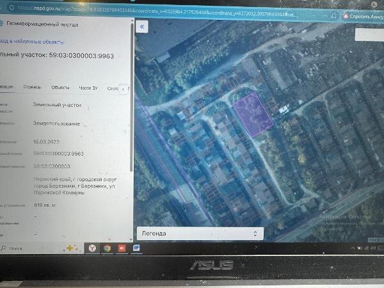Click the Спросить Алису button
Image resolution: width=384 pixels, height=288 pixels.
point(366,17)
